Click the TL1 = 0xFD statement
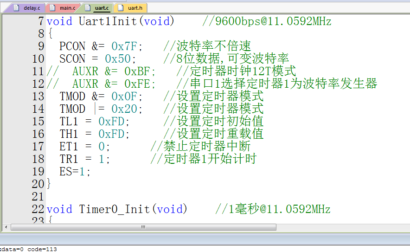The image size is (410, 252). pyautogui.click(x=95, y=122)
